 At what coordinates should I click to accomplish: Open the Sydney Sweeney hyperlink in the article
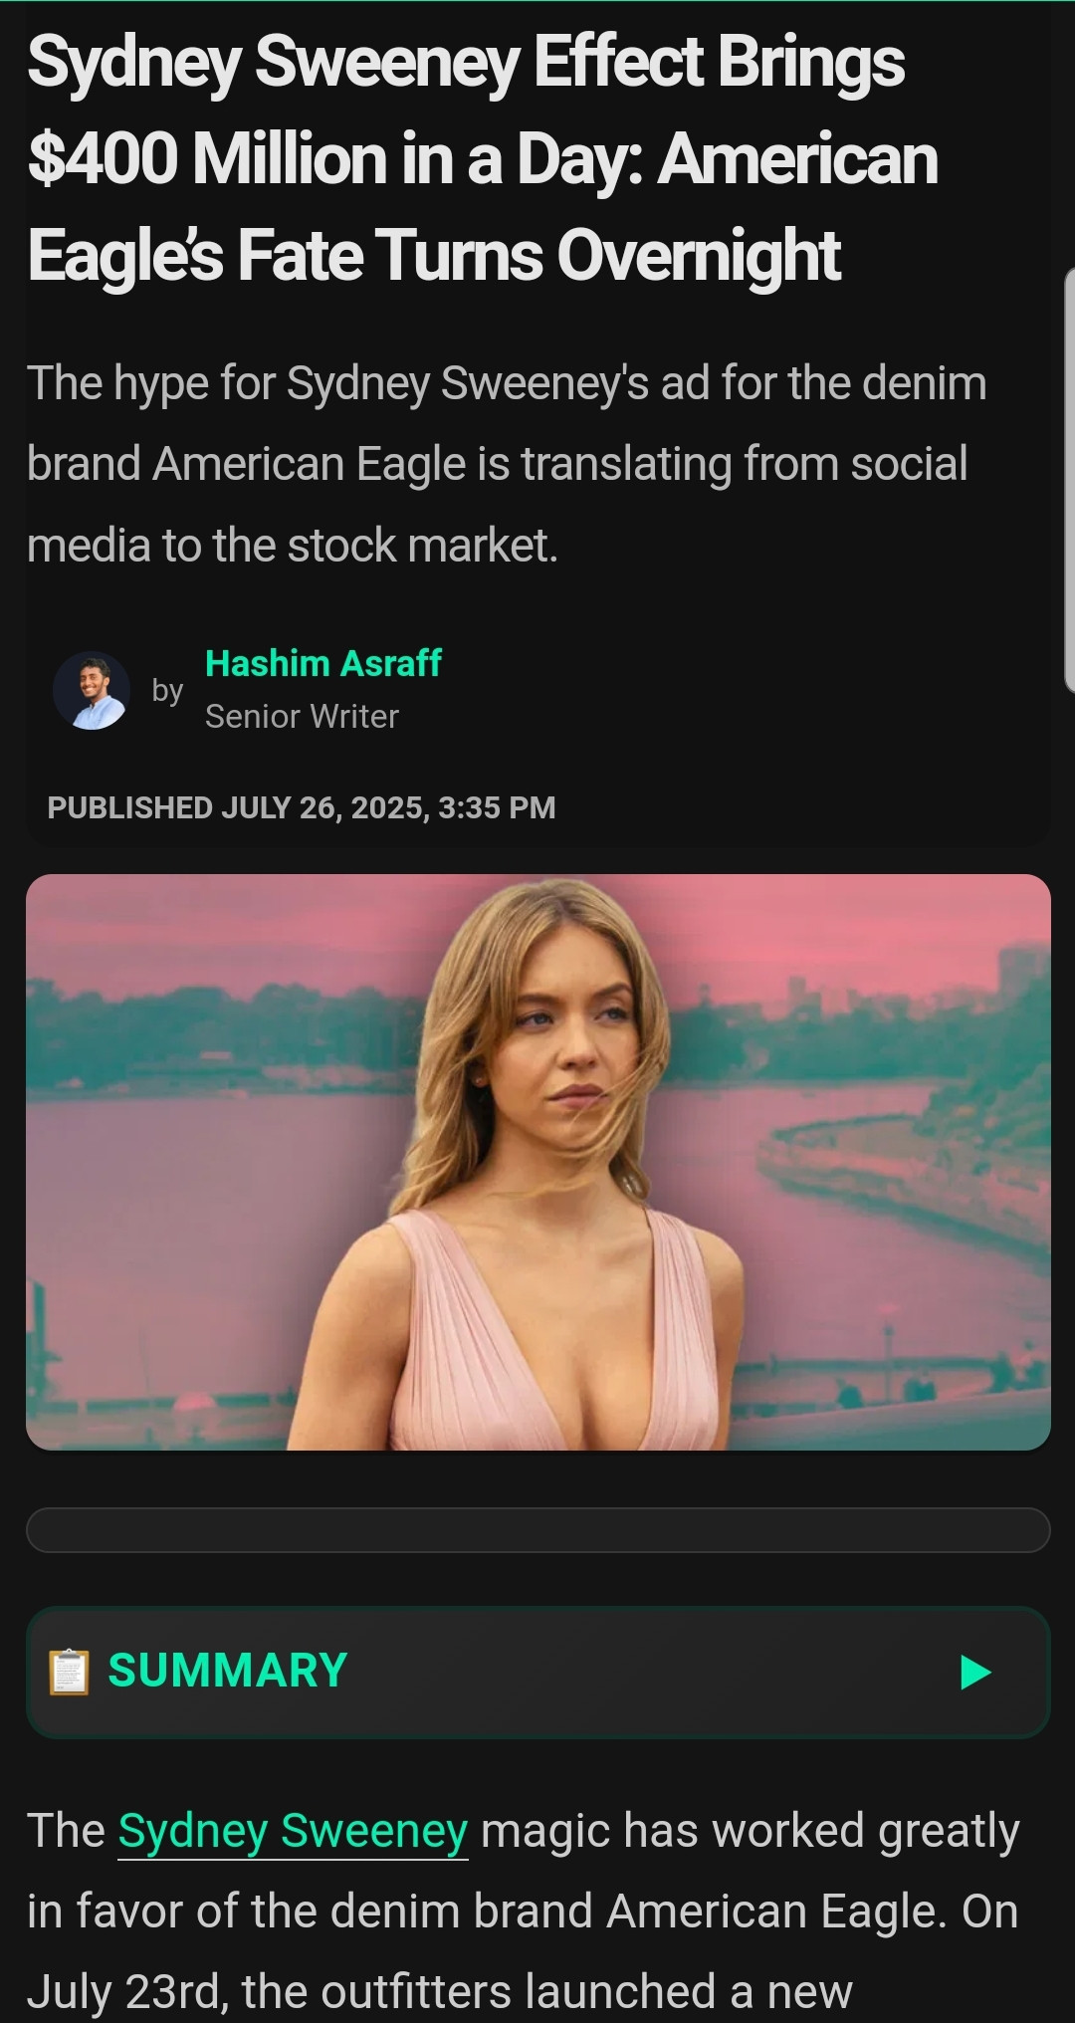click(x=293, y=1830)
